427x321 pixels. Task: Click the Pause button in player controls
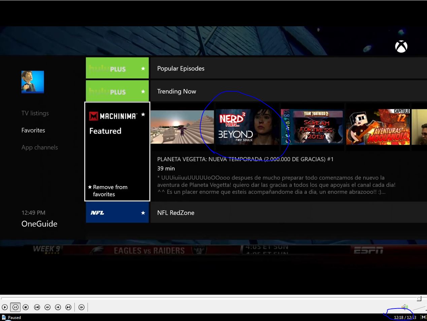[15, 307]
